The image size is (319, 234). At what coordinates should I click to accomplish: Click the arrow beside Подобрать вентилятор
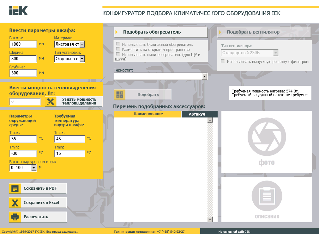[x=220, y=32]
